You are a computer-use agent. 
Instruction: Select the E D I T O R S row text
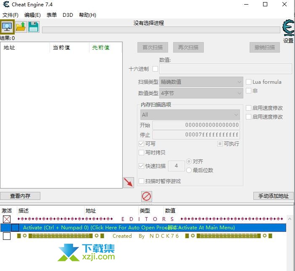[x=147, y=219]
